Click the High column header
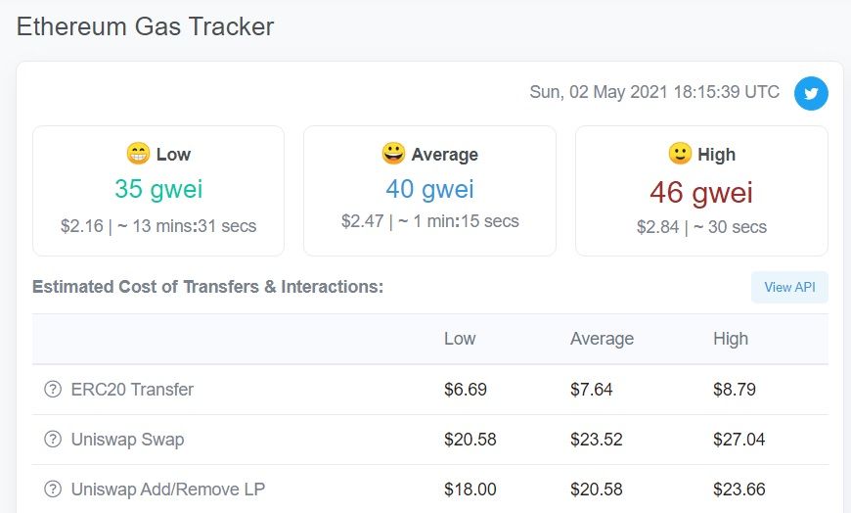Screen dimensions: 851x513 731,339
